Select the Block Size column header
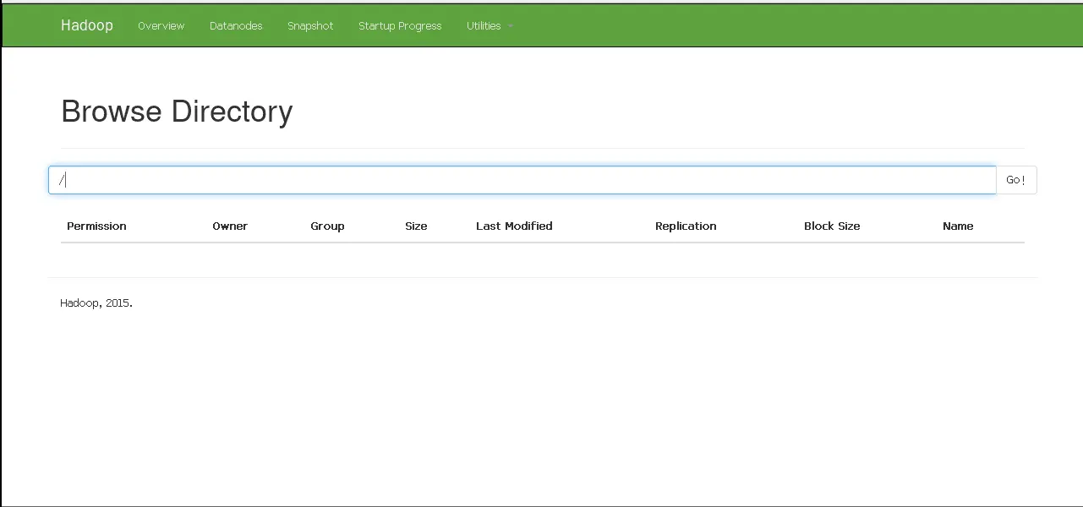Image resolution: width=1083 pixels, height=507 pixels. pyautogui.click(x=832, y=226)
